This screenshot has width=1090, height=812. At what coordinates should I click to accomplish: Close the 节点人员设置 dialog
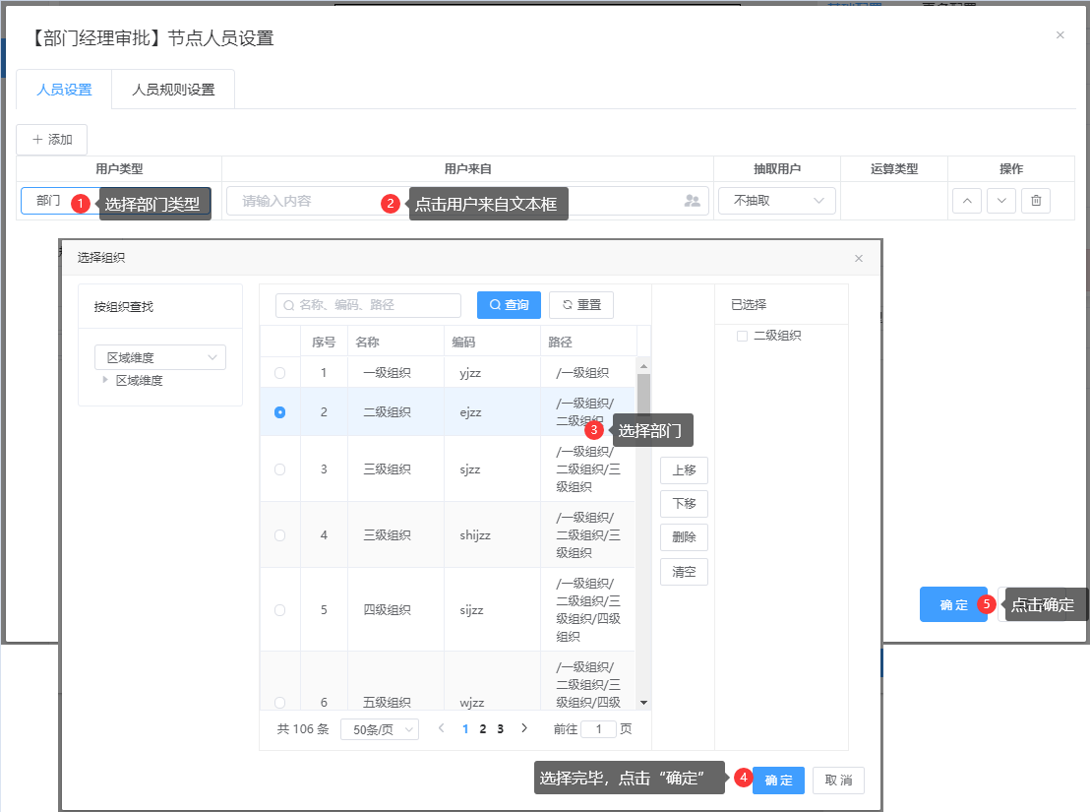[x=1060, y=34]
